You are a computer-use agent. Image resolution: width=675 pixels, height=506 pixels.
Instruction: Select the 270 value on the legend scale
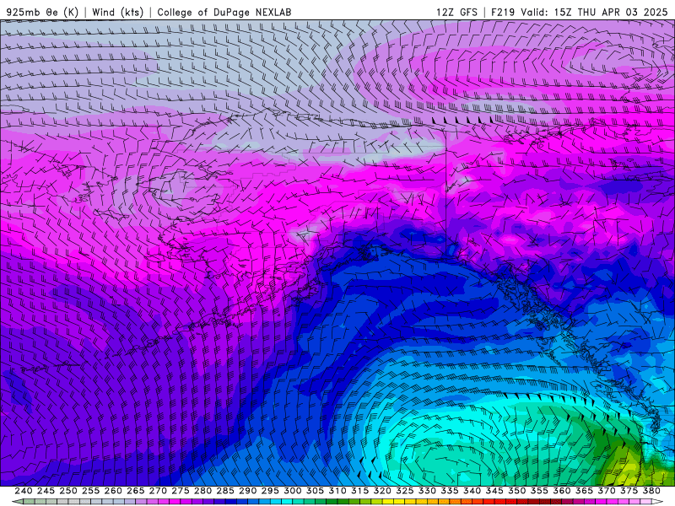tap(158, 491)
